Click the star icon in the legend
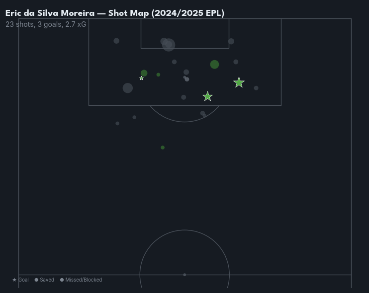 tap(14, 280)
